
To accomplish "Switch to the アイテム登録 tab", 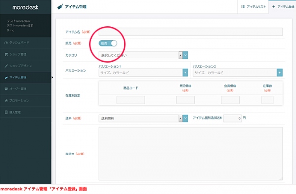I will pyautogui.click(x=283, y=7).
